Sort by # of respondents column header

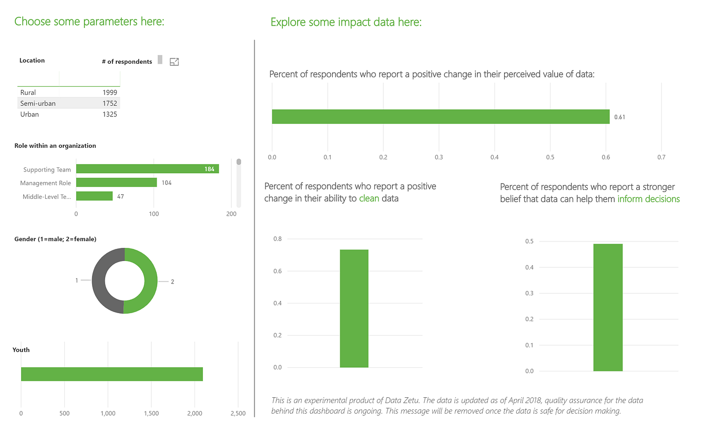pos(127,62)
